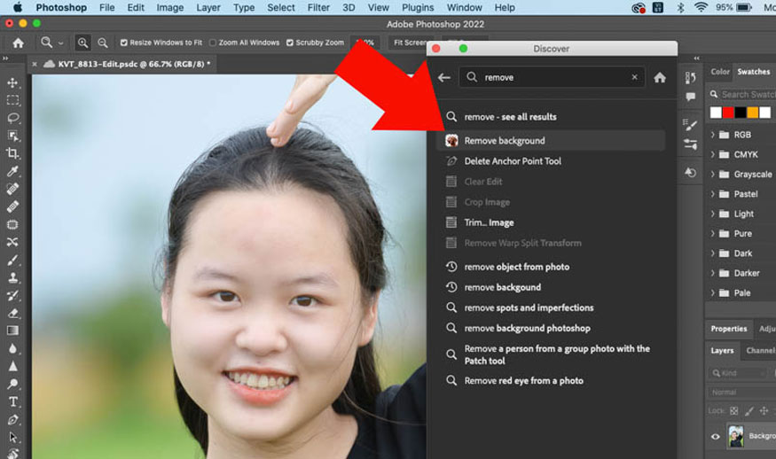776x459 pixels.
Task: Choose the Zoom In mode icon
Action: click(x=82, y=43)
